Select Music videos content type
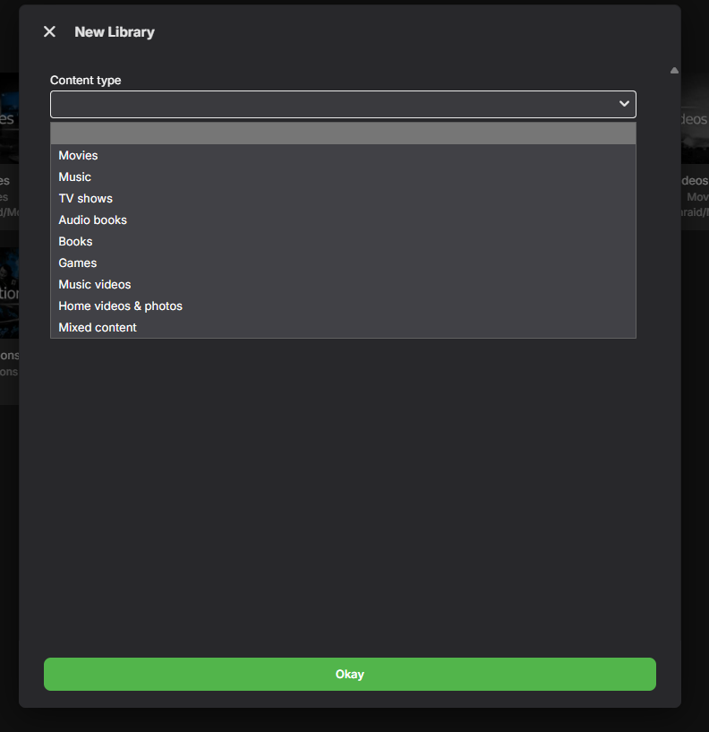 (x=343, y=284)
